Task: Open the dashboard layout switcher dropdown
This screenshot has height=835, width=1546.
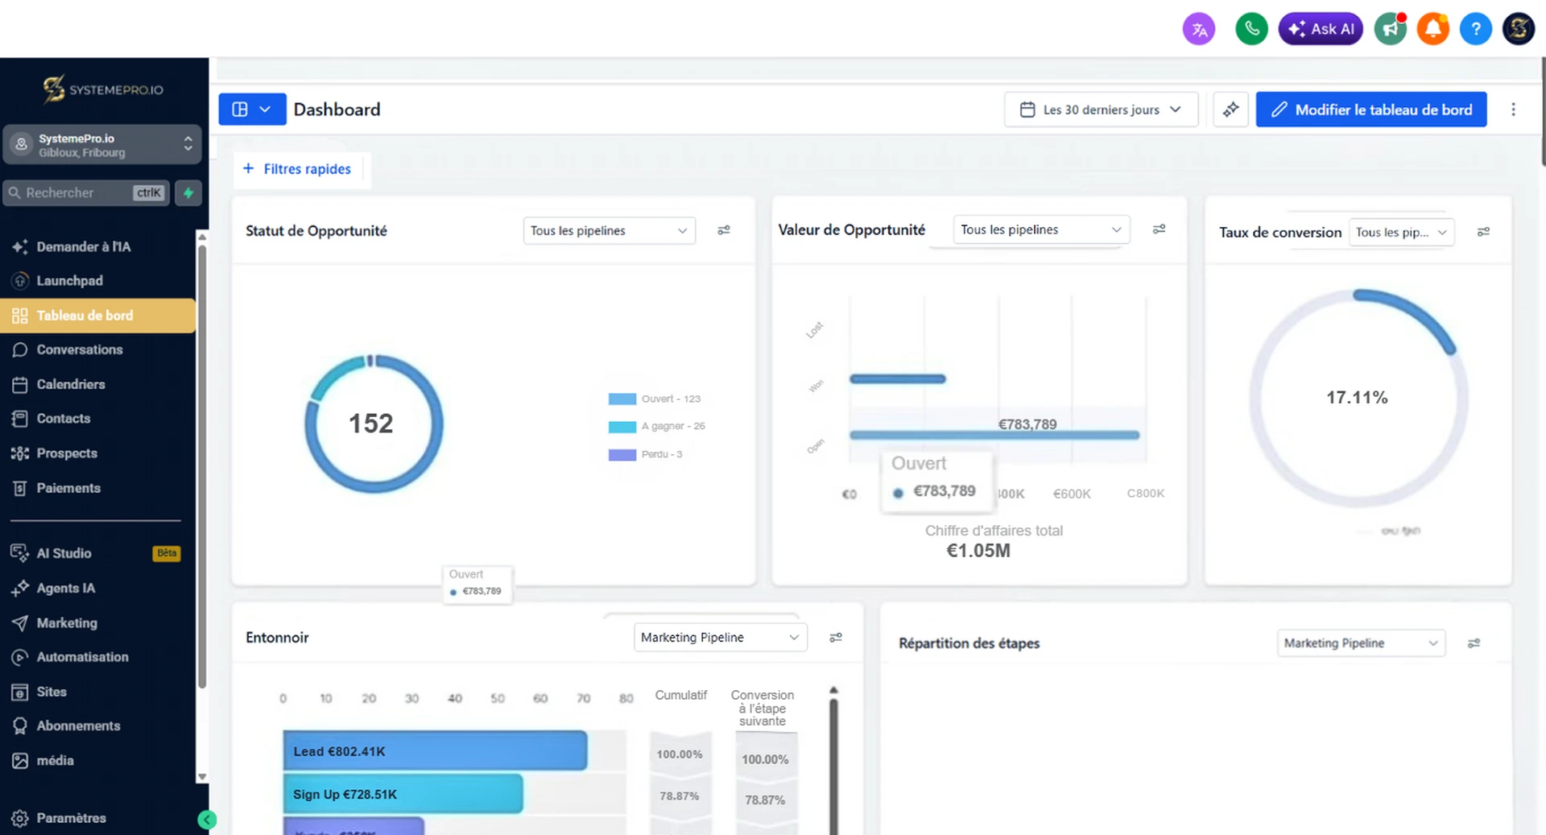Action: click(x=252, y=110)
